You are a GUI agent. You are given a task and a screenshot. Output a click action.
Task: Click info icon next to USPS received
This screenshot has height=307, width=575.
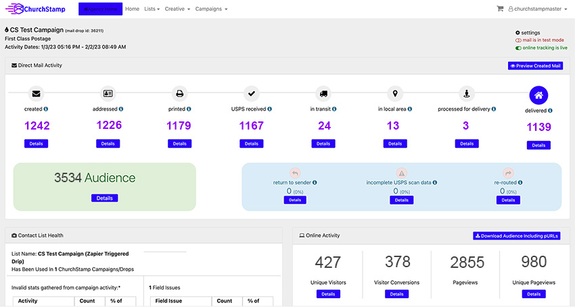(x=269, y=109)
